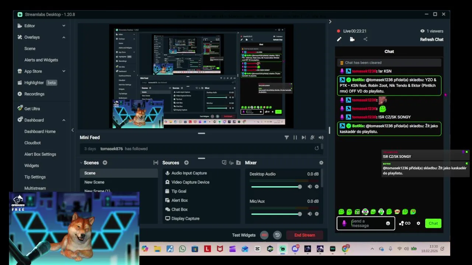
Task: Skip the current Mini Feed alert
Action: (x=303, y=137)
